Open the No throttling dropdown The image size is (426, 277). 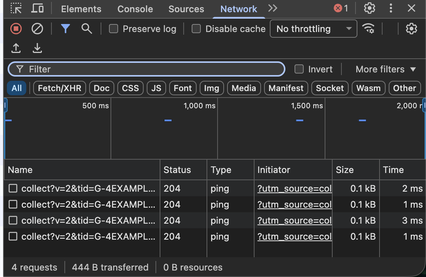point(314,29)
